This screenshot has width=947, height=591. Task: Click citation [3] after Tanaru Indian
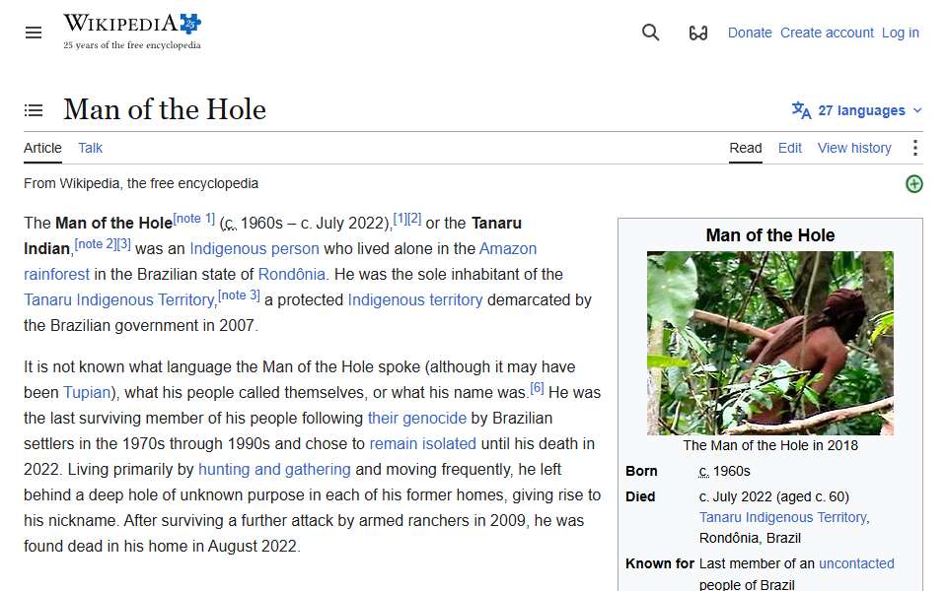click(124, 243)
